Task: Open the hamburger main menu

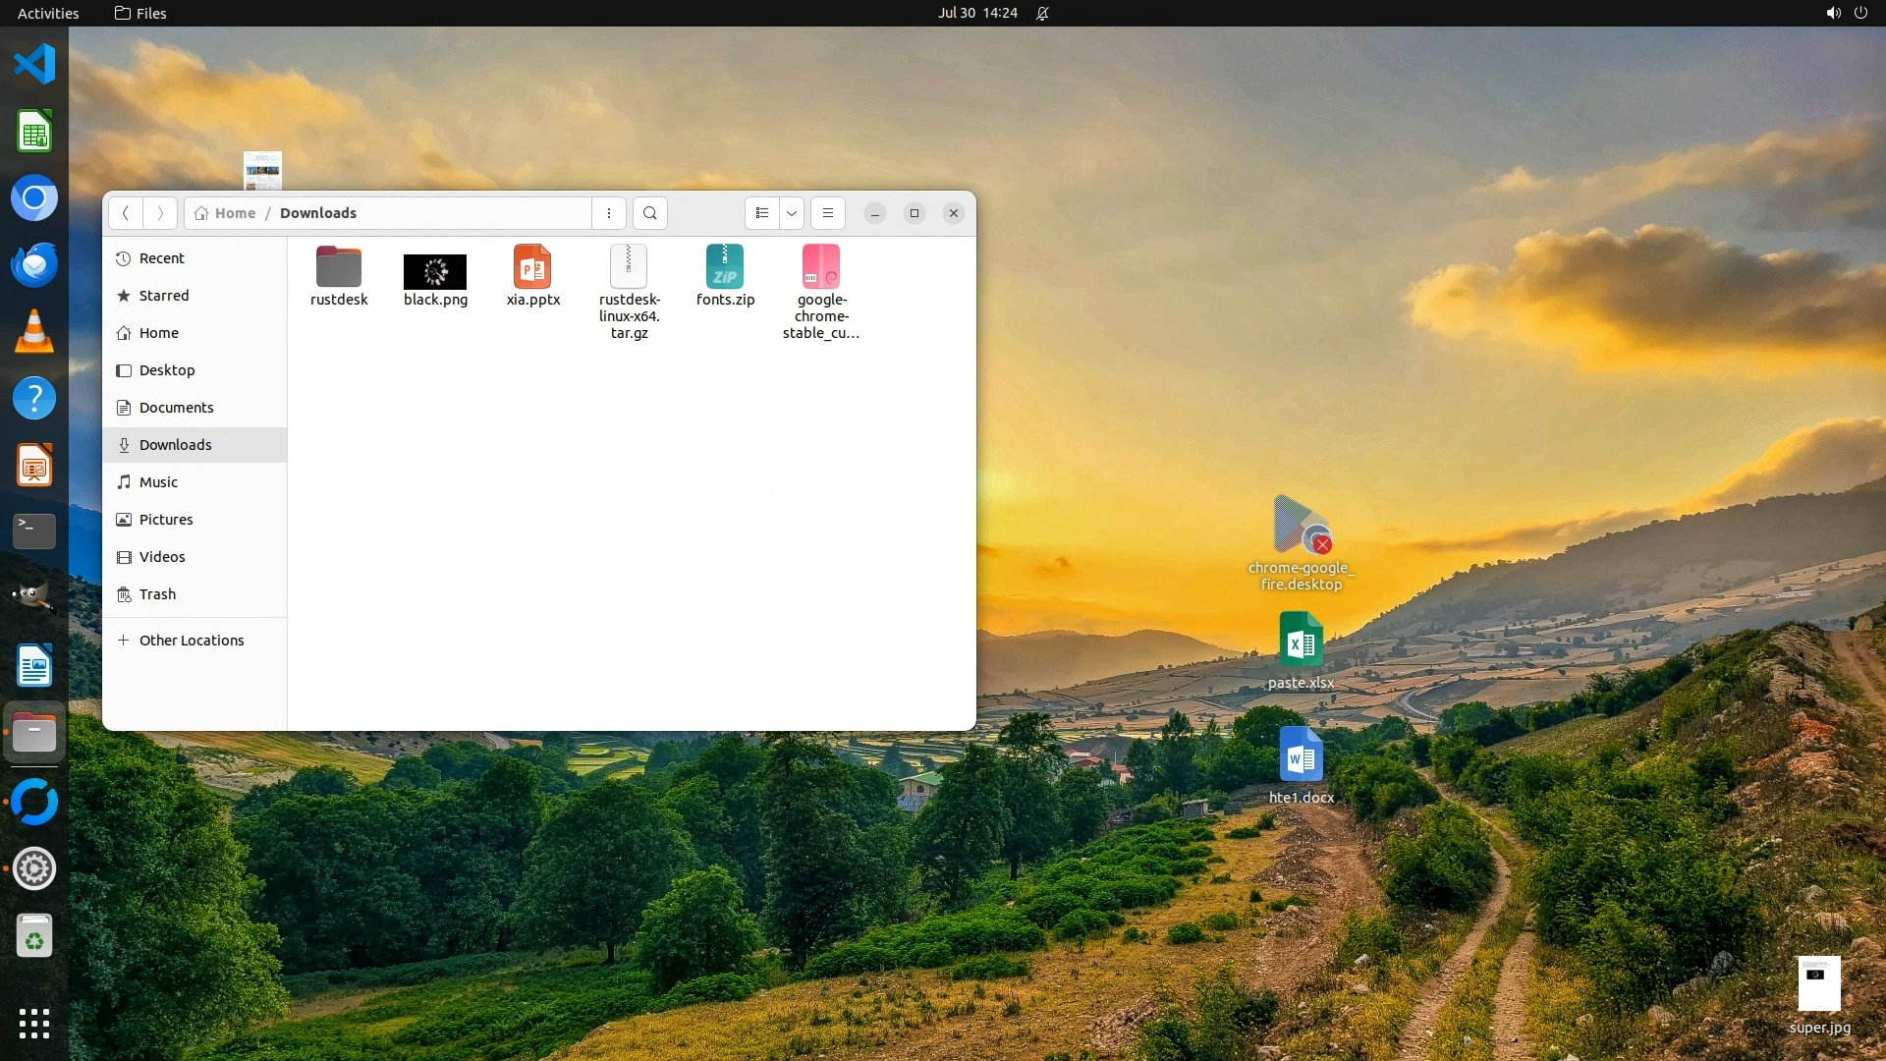Action: coord(828,213)
